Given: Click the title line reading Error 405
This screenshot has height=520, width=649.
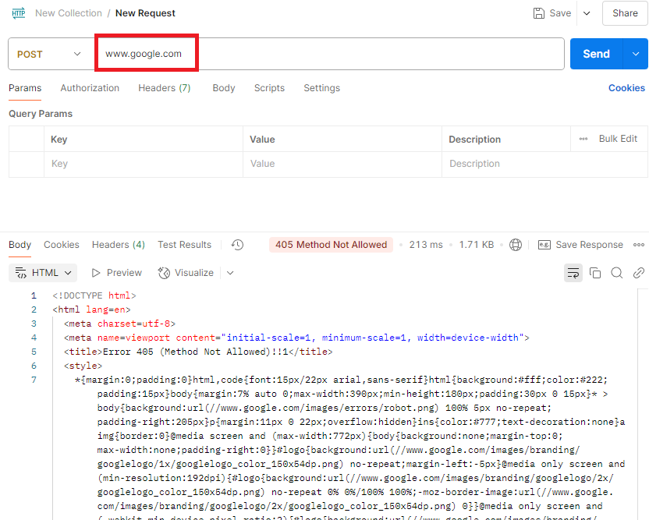Looking at the screenshot, I should 198,352.
